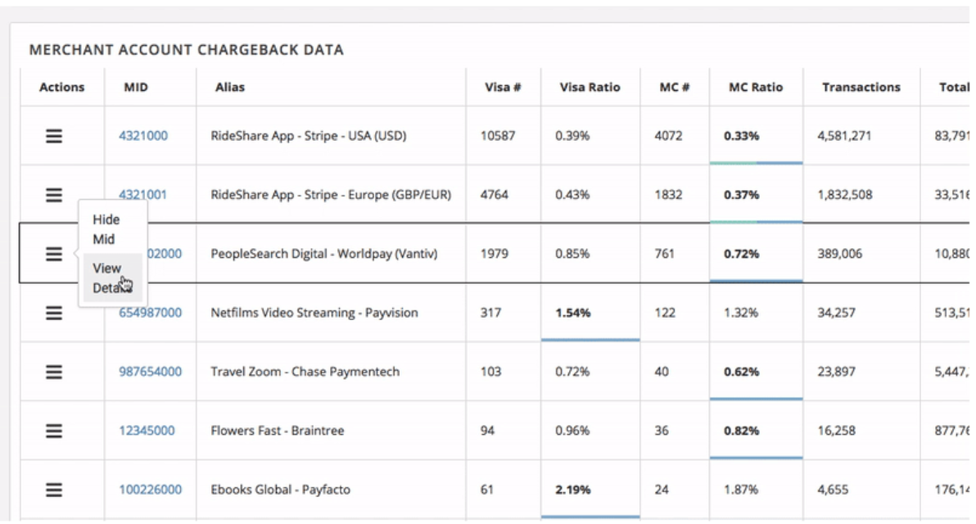Sort by the Visa # column header
The height and width of the screenshot is (524, 976).
(x=503, y=87)
